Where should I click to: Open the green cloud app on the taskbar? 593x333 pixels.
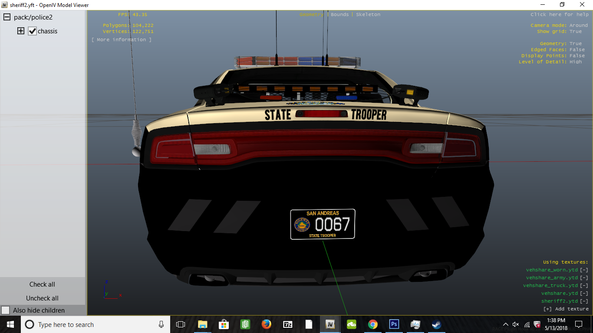click(351, 324)
